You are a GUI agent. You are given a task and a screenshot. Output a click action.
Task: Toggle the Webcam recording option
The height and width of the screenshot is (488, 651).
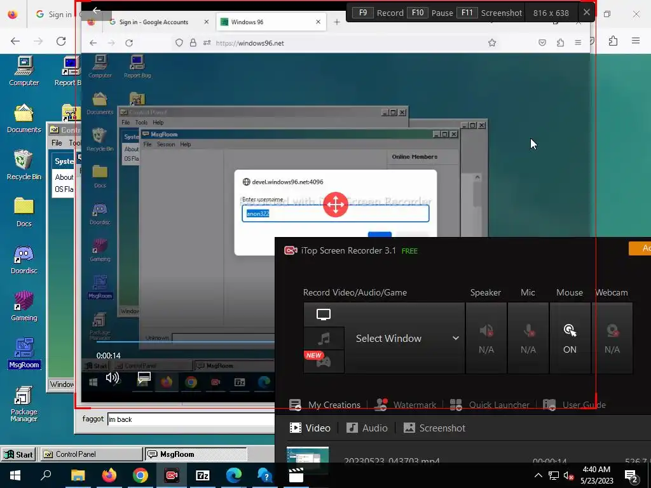pos(612,338)
